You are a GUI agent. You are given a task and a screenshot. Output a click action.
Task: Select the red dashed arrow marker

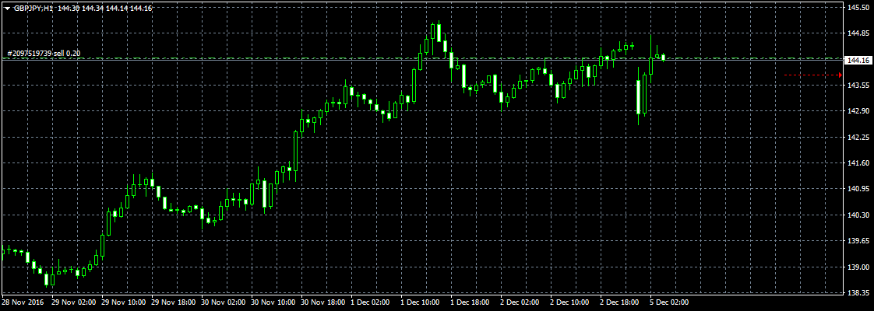812,75
